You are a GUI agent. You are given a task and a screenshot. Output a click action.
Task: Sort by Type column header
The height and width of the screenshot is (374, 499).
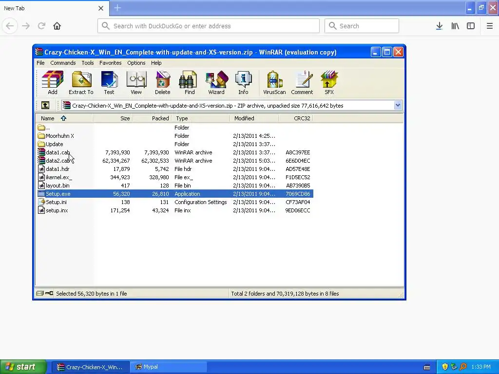tap(201, 118)
